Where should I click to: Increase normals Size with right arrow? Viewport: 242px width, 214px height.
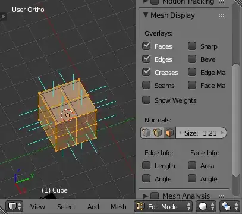click(x=222, y=133)
